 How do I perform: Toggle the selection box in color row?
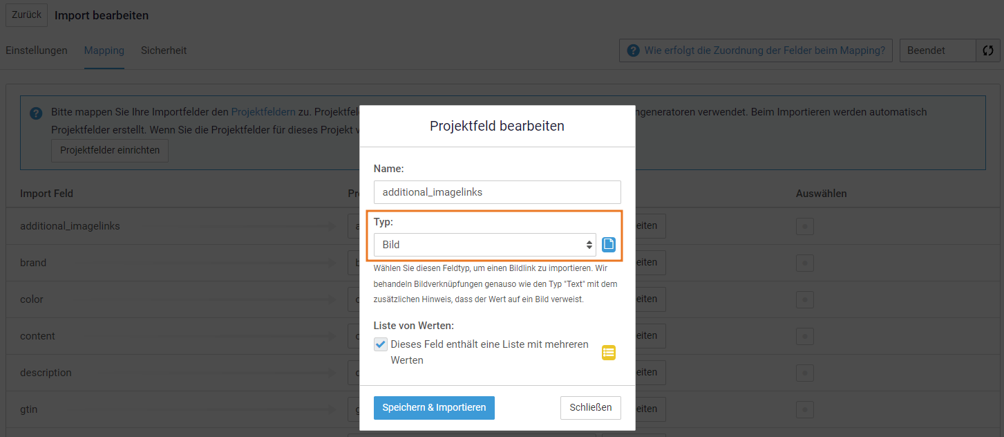coord(804,299)
